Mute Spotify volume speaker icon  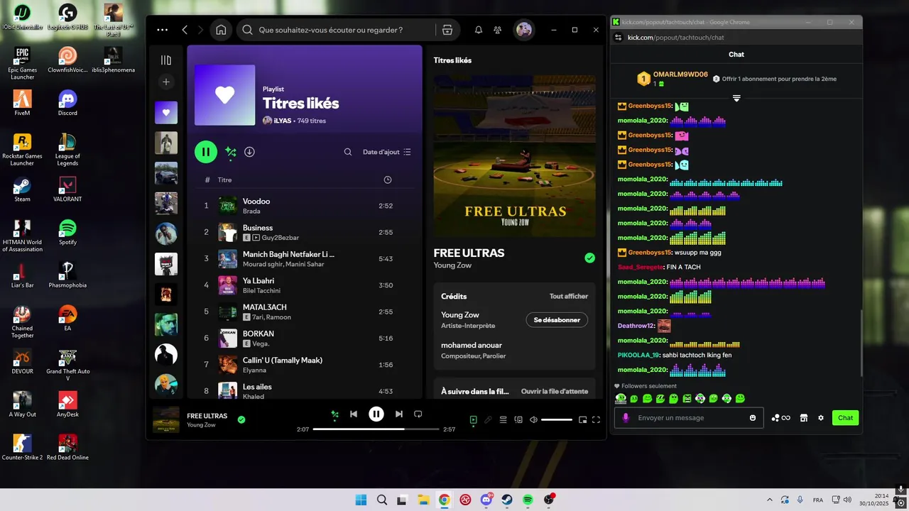click(x=533, y=420)
